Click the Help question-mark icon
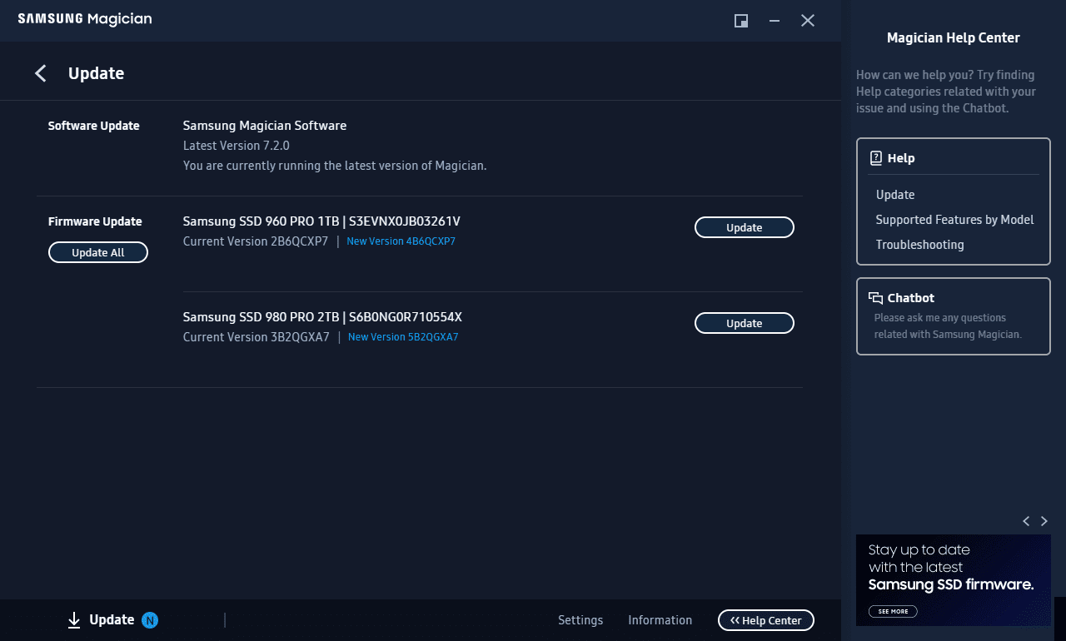Viewport: 1066px width, 641px height. tap(876, 157)
